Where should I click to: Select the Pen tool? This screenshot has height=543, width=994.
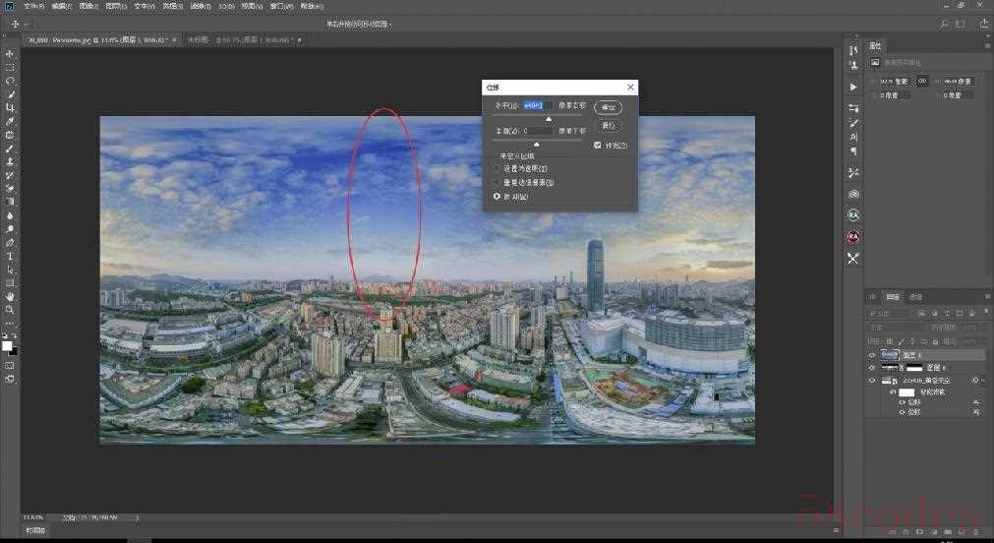coord(10,242)
